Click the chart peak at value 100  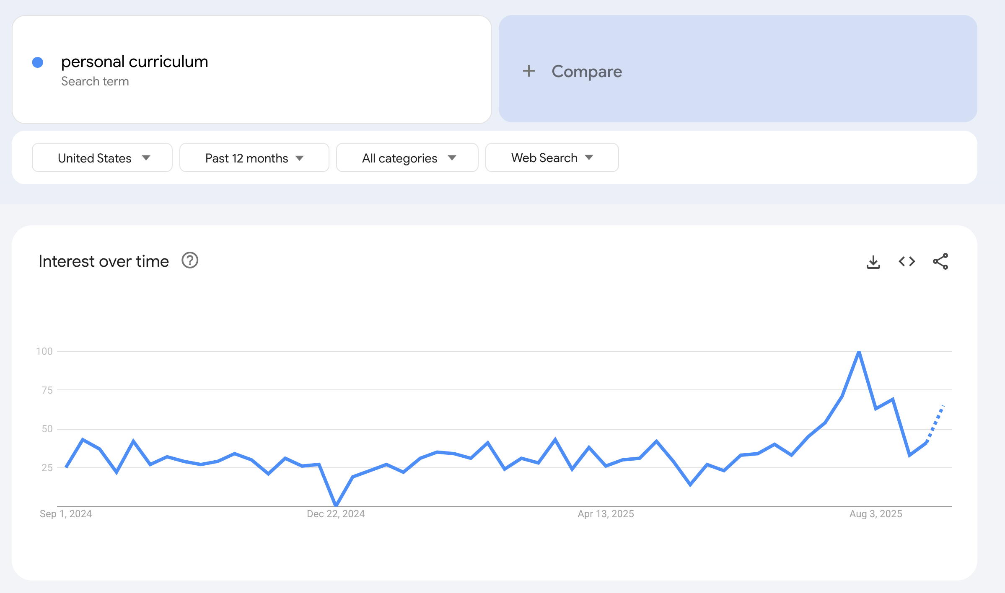(x=859, y=353)
